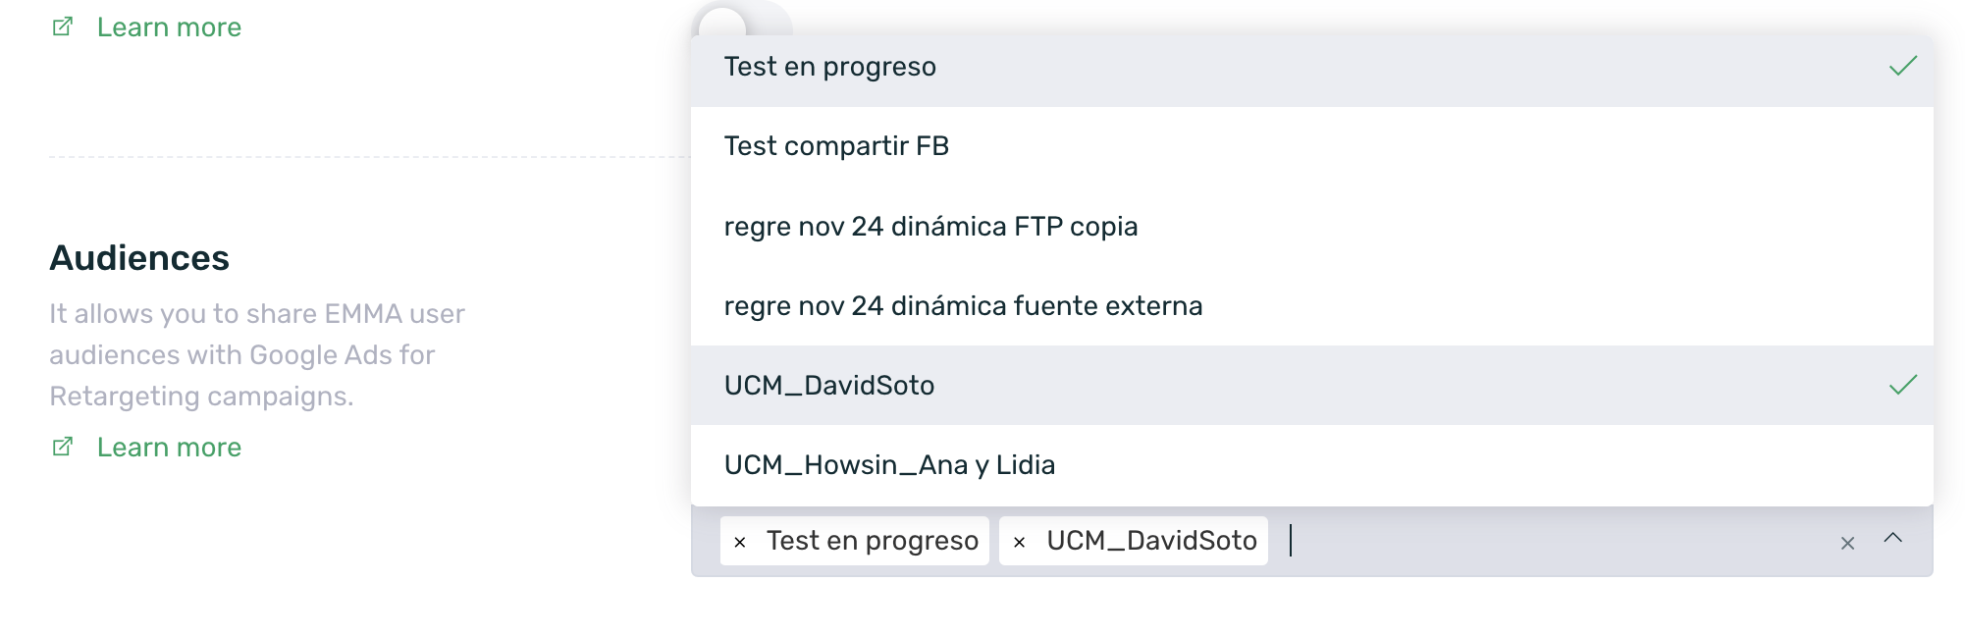Click the Test en progreso chip label

click(x=873, y=541)
